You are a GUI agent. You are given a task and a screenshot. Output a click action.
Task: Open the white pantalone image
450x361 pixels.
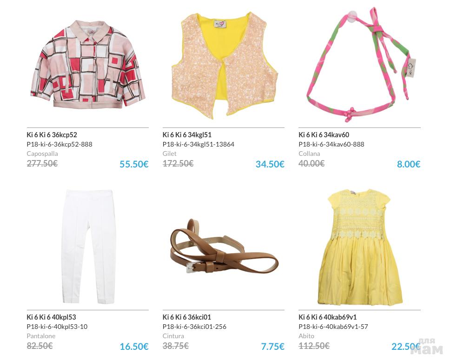click(x=88, y=247)
